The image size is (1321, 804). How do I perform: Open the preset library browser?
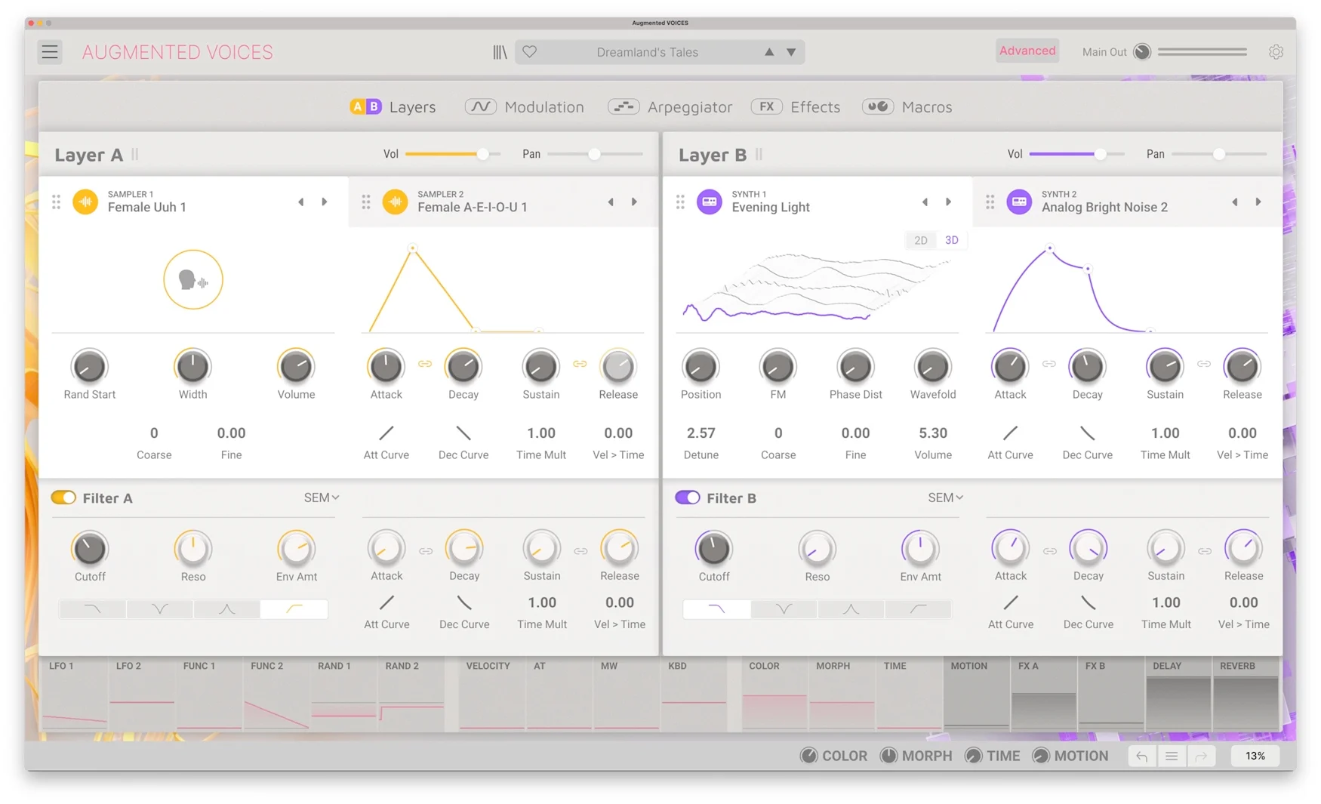[500, 52]
